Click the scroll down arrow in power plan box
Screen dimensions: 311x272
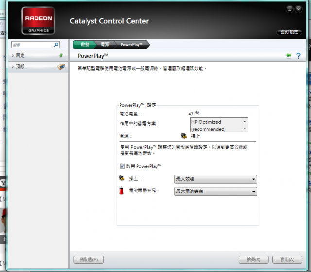coord(245,128)
